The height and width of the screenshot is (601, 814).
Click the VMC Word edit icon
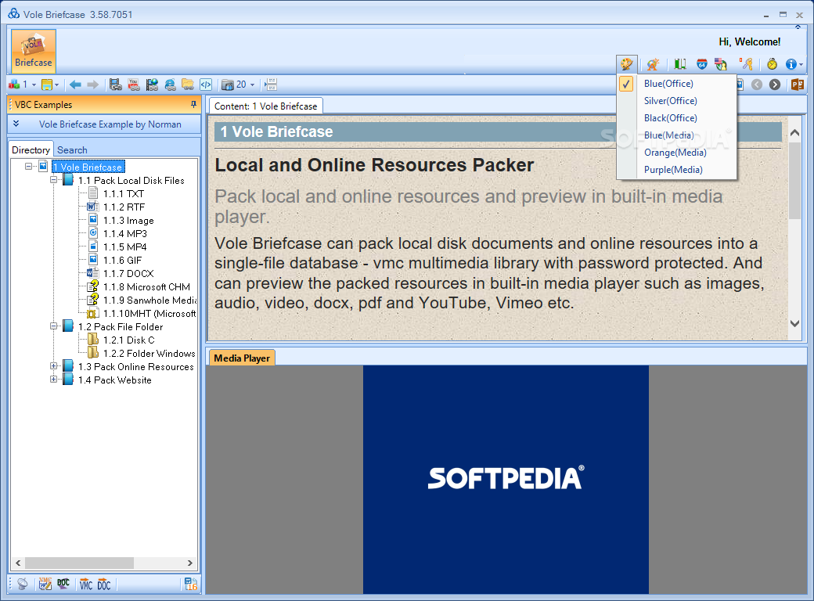45,584
